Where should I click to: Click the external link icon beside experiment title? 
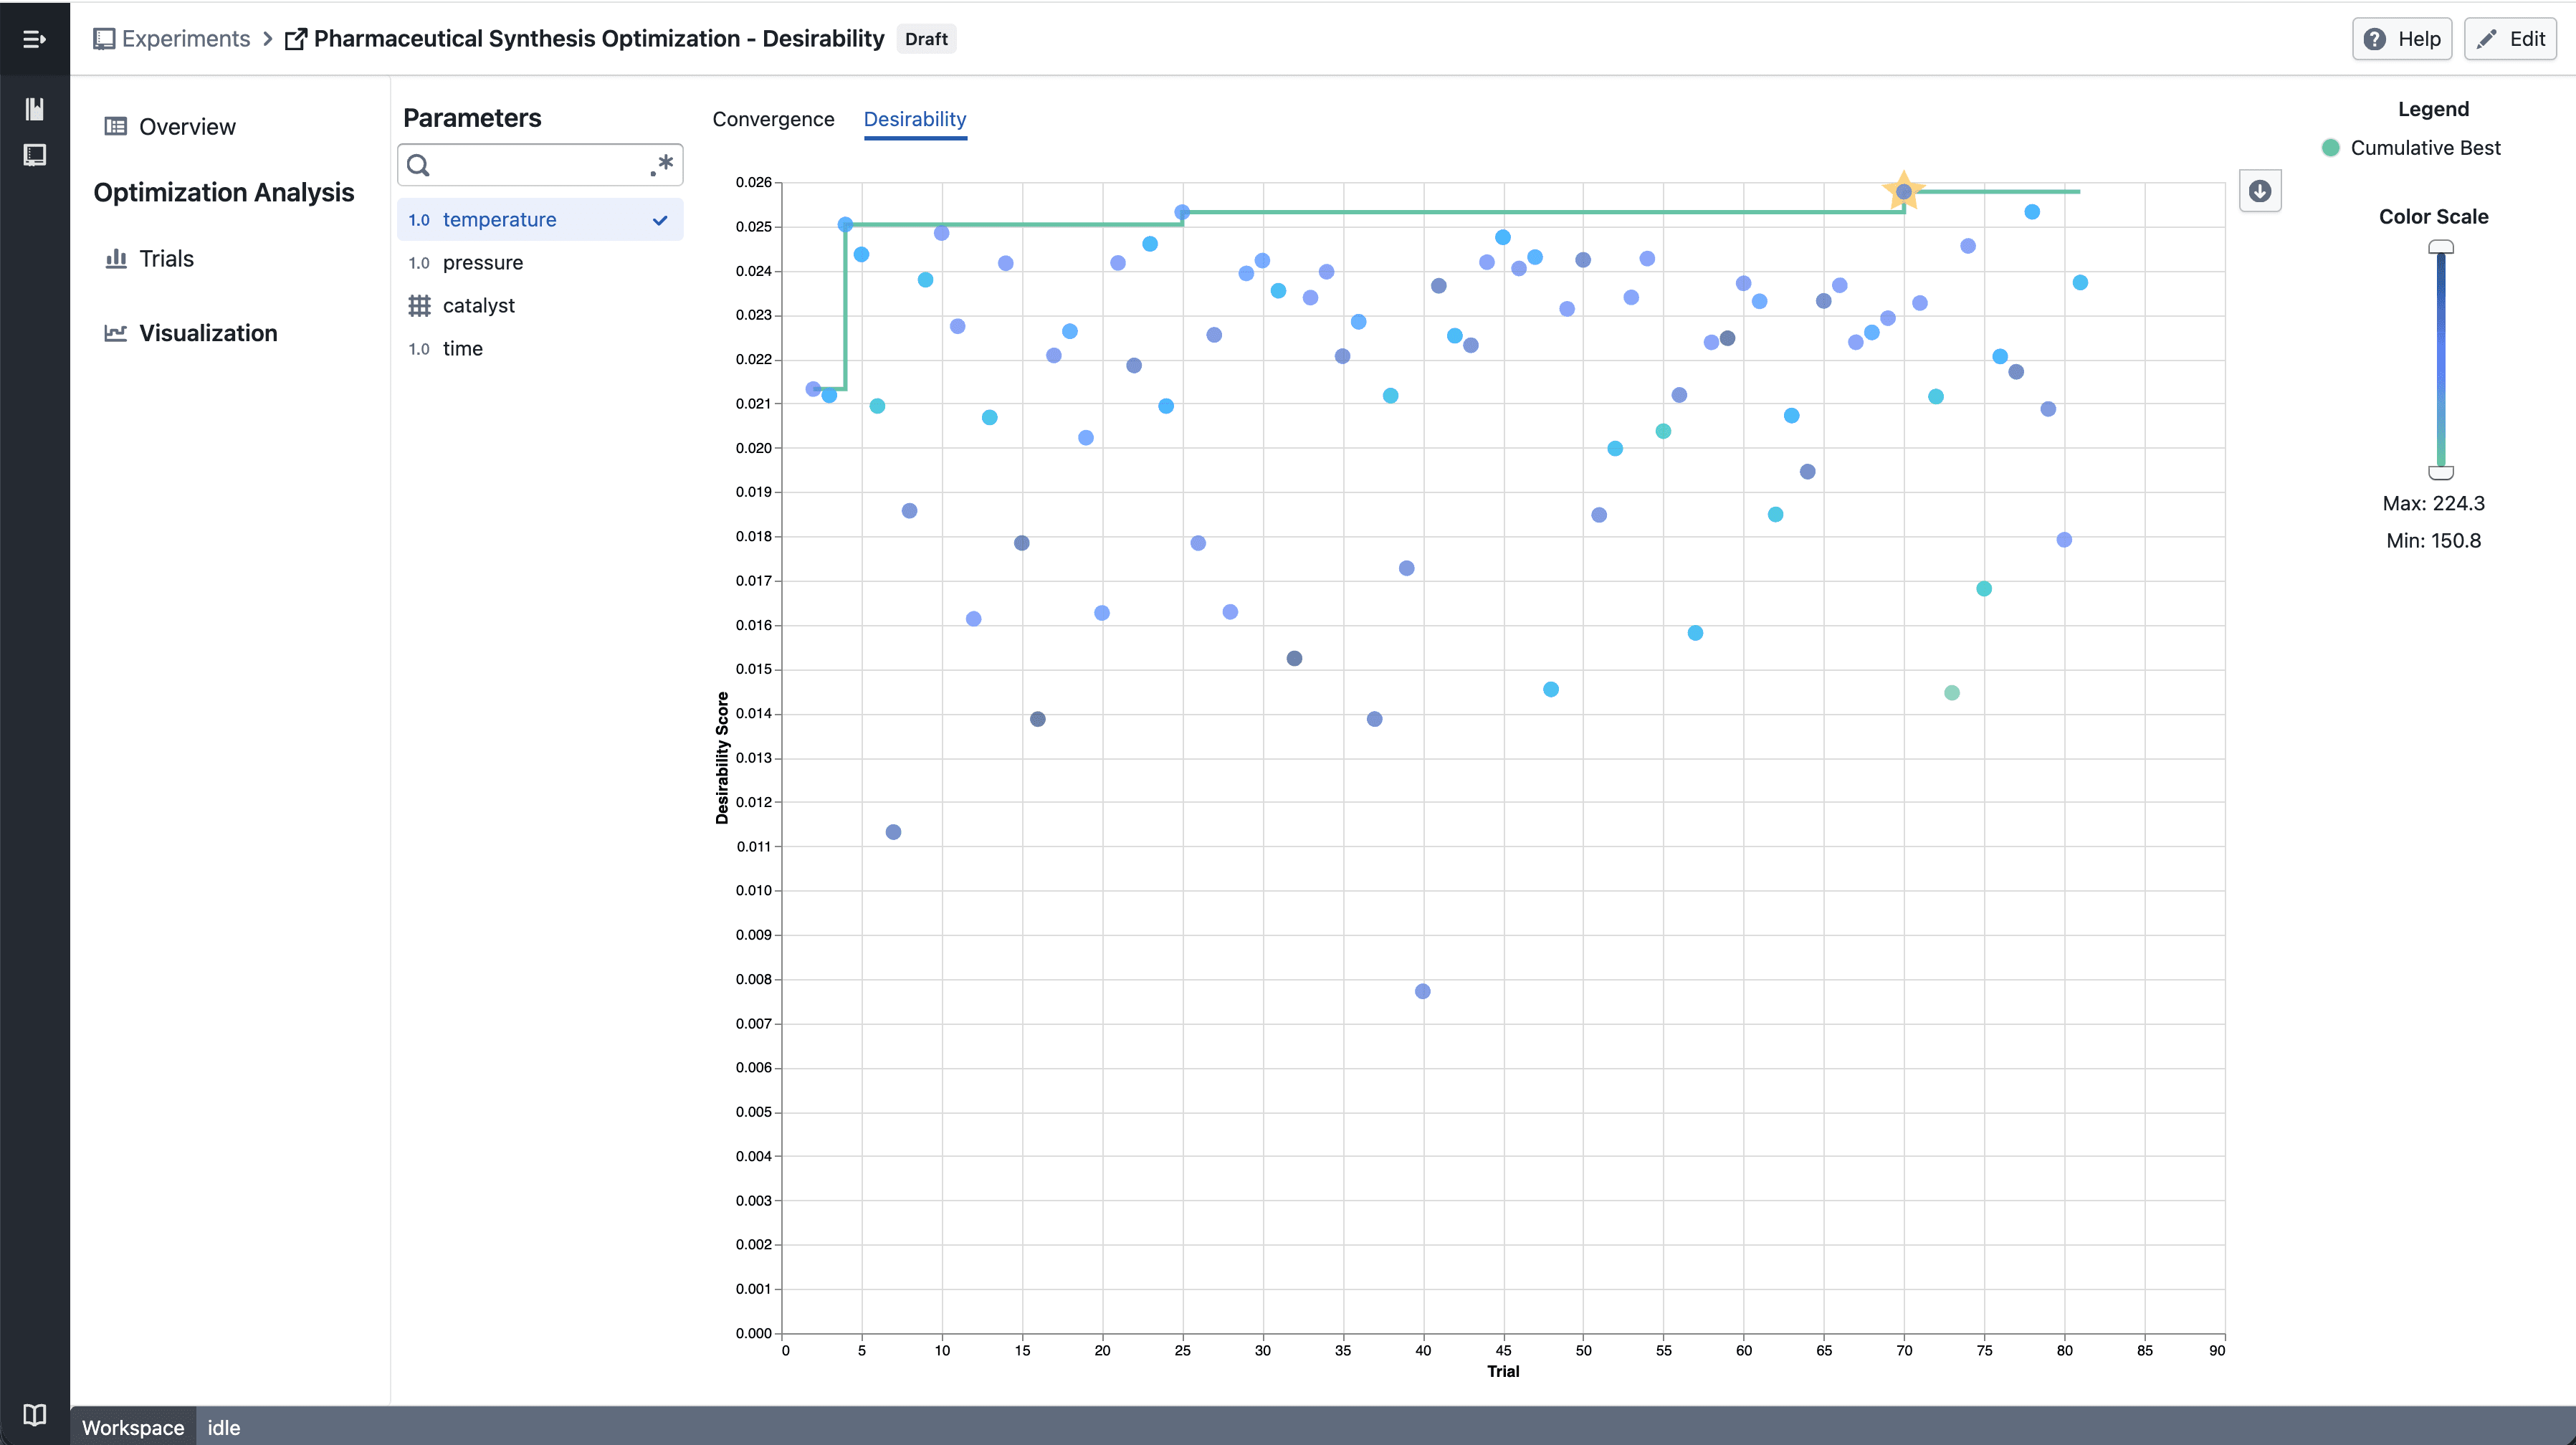point(296,39)
